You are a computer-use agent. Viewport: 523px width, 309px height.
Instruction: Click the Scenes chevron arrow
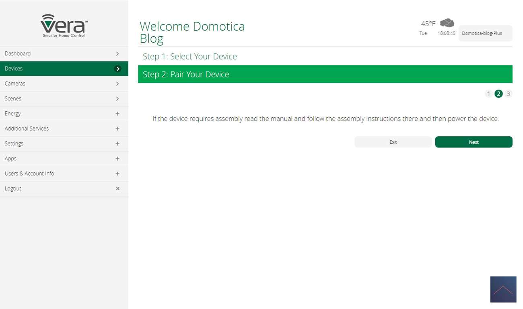pos(117,98)
